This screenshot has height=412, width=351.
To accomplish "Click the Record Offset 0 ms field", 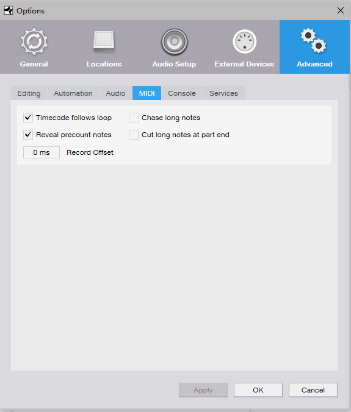I will [42, 152].
